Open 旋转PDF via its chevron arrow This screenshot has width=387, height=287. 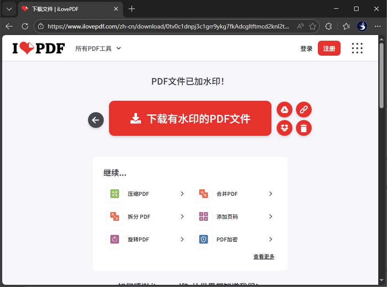pos(182,239)
